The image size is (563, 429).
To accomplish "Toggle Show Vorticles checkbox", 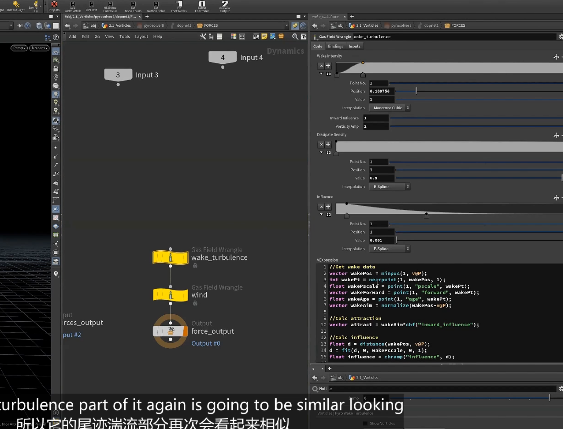I will (x=365, y=423).
